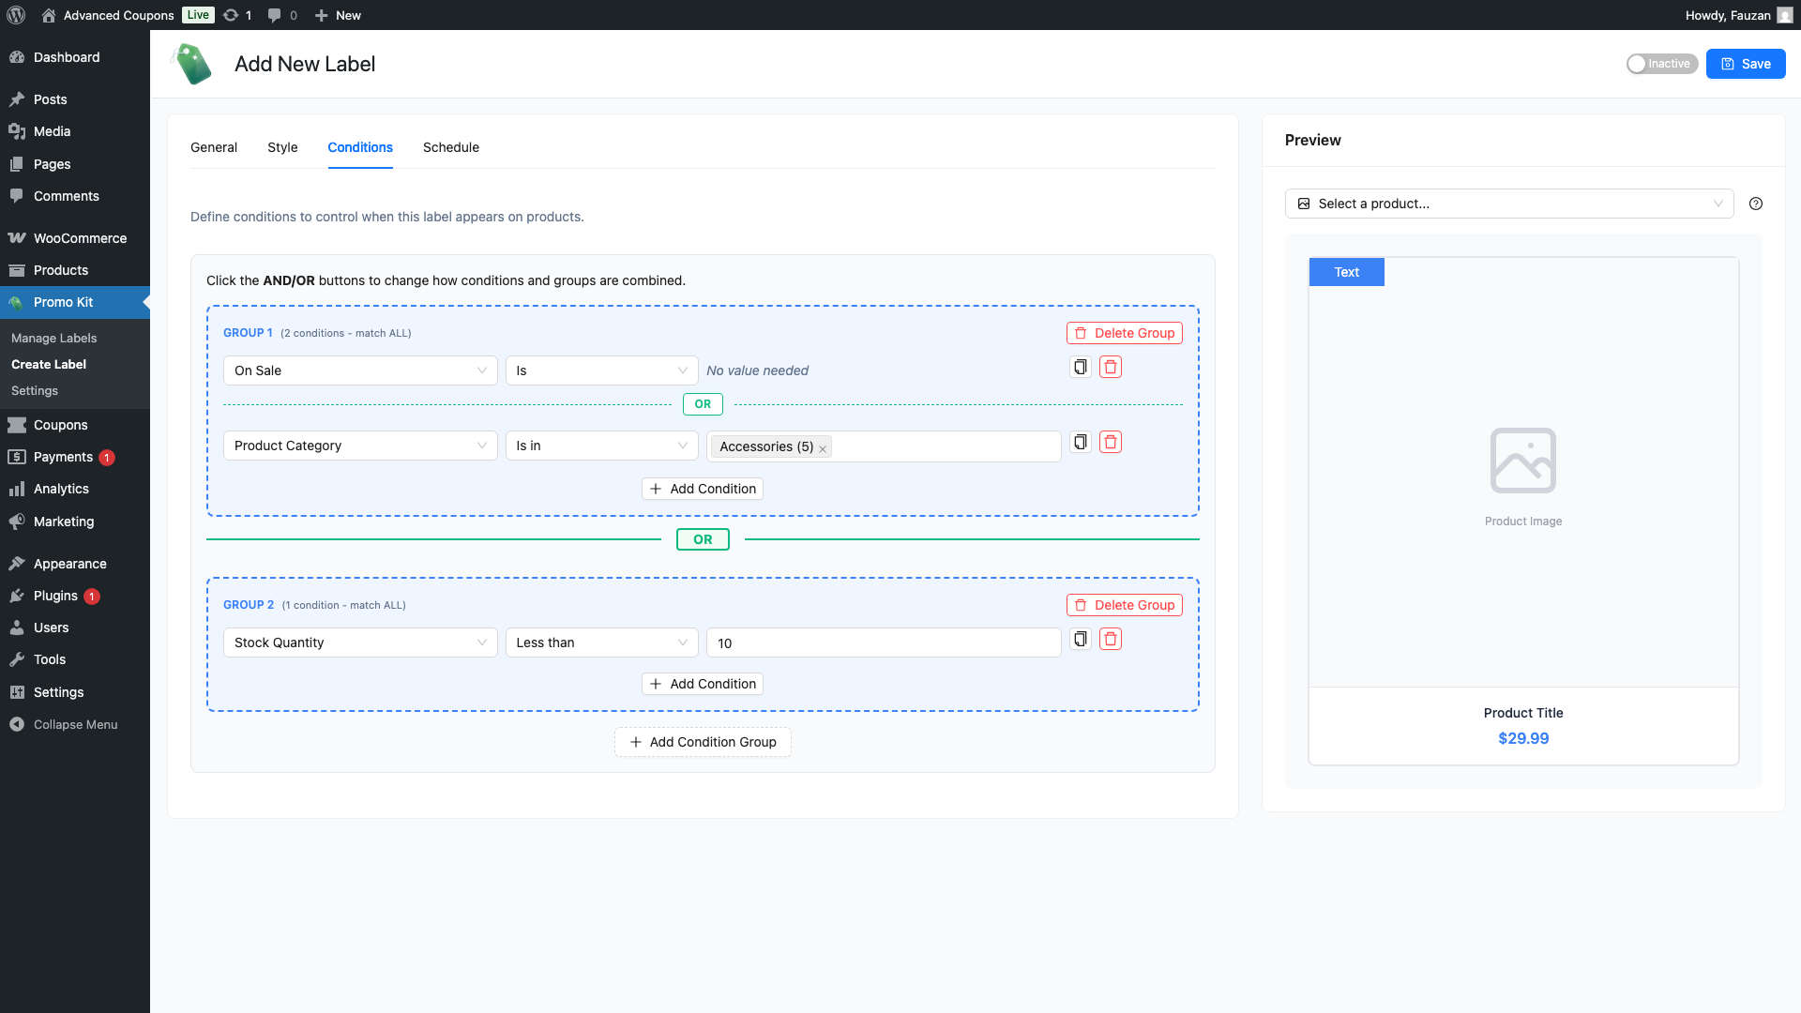This screenshot has width=1801, height=1013.
Task: Toggle the OR operator between groups
Action: [x=703, y=539]
